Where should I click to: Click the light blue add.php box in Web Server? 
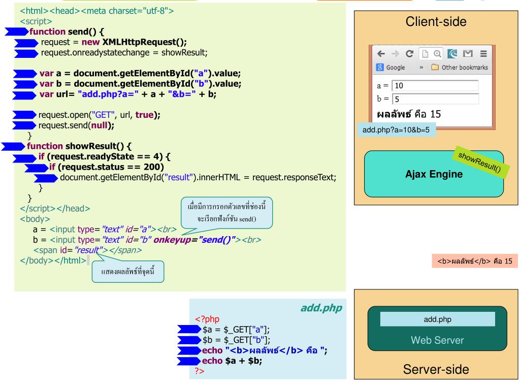click(x=437, y=319)
